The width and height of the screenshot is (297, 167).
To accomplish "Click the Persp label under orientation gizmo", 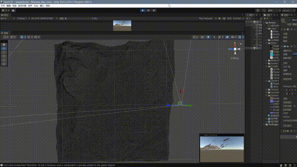I will [235, 58].
